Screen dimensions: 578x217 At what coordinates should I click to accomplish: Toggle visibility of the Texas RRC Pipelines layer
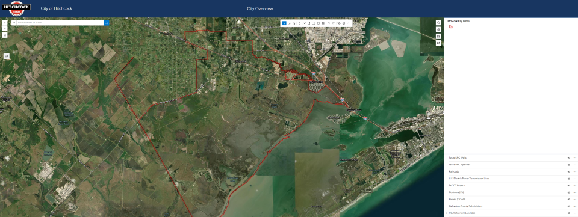coord(569,165)
